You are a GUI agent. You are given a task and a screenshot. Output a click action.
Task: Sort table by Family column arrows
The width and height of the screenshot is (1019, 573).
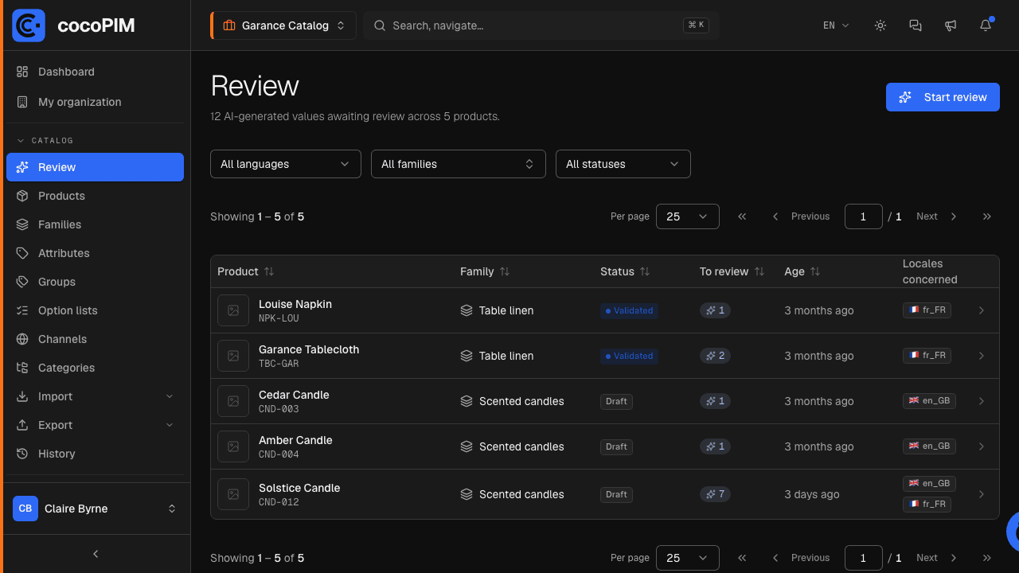tap(505, 271)
